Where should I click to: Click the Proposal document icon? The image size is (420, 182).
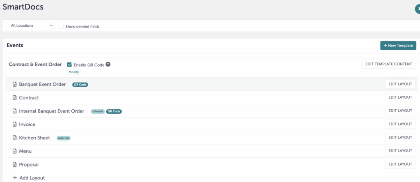pos(15,165)
